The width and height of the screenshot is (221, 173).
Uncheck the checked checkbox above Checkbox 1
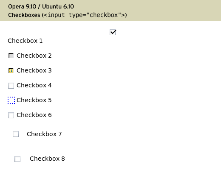click(x=113, y=32)
